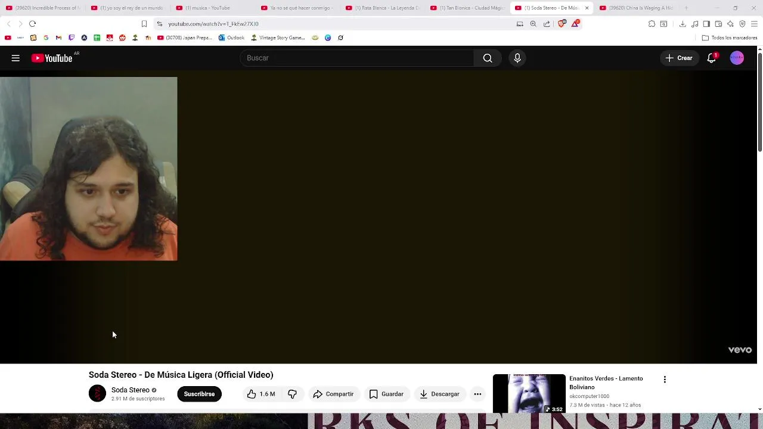Open the Soda Stereo channel name link
The image size is (763, 429).
coord(131,390)
